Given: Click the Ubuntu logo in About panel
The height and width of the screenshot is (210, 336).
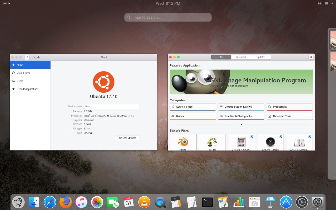Looking at the screenshot, I should 104,82.
